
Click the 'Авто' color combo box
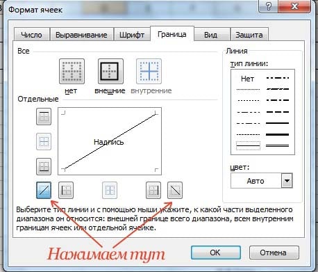point(256,180)
